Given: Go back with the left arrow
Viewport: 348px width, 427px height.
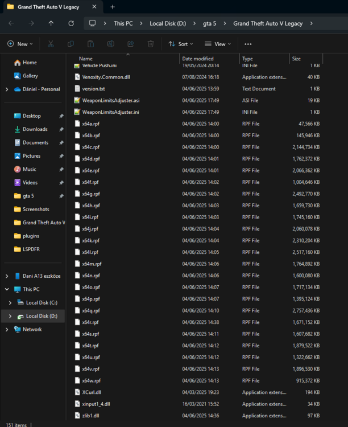Looking at the screenshot, I should pos(11,23).
